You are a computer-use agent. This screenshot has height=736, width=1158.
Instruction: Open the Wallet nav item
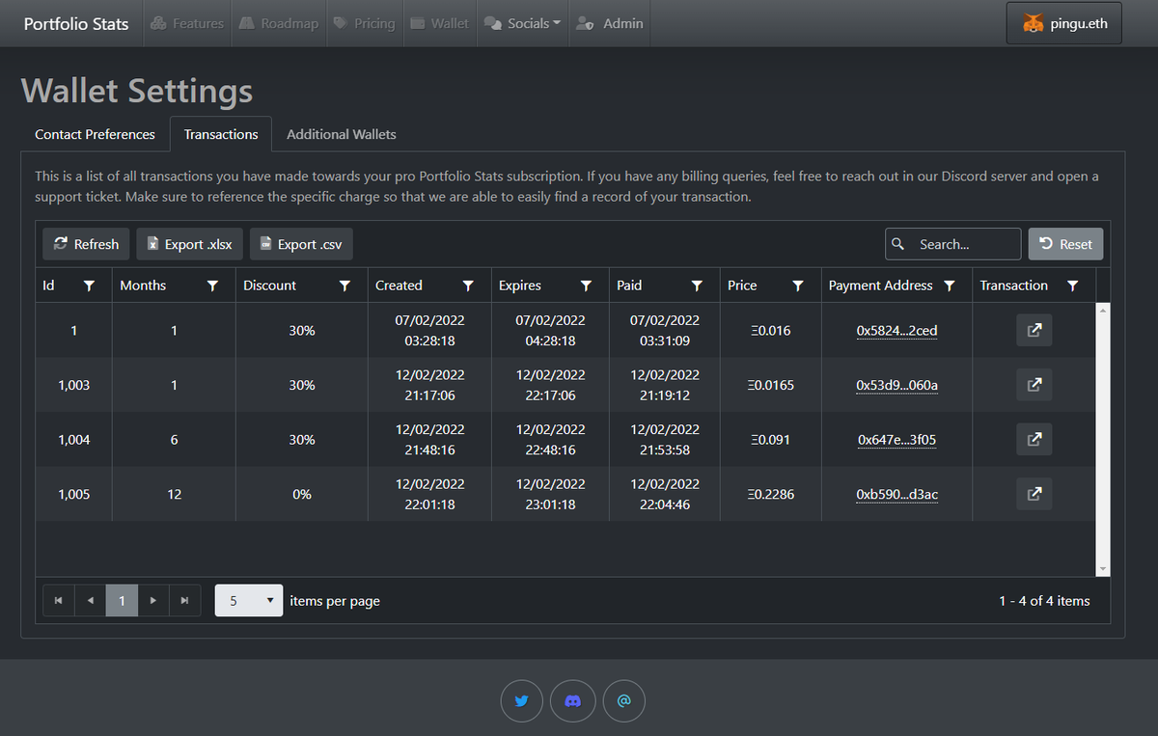pyautogui.click(x=439, y=23)
